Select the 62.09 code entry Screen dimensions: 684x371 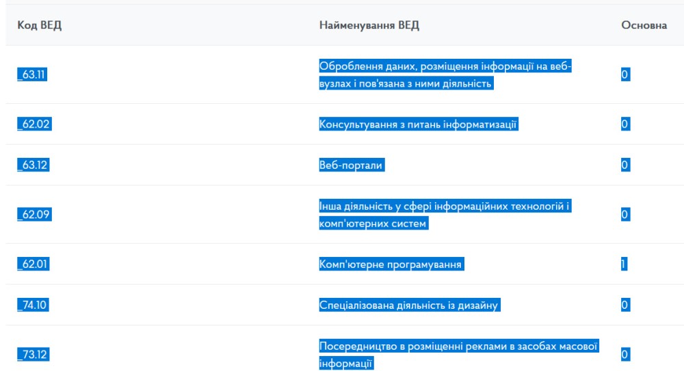click(x=34, y=215)
